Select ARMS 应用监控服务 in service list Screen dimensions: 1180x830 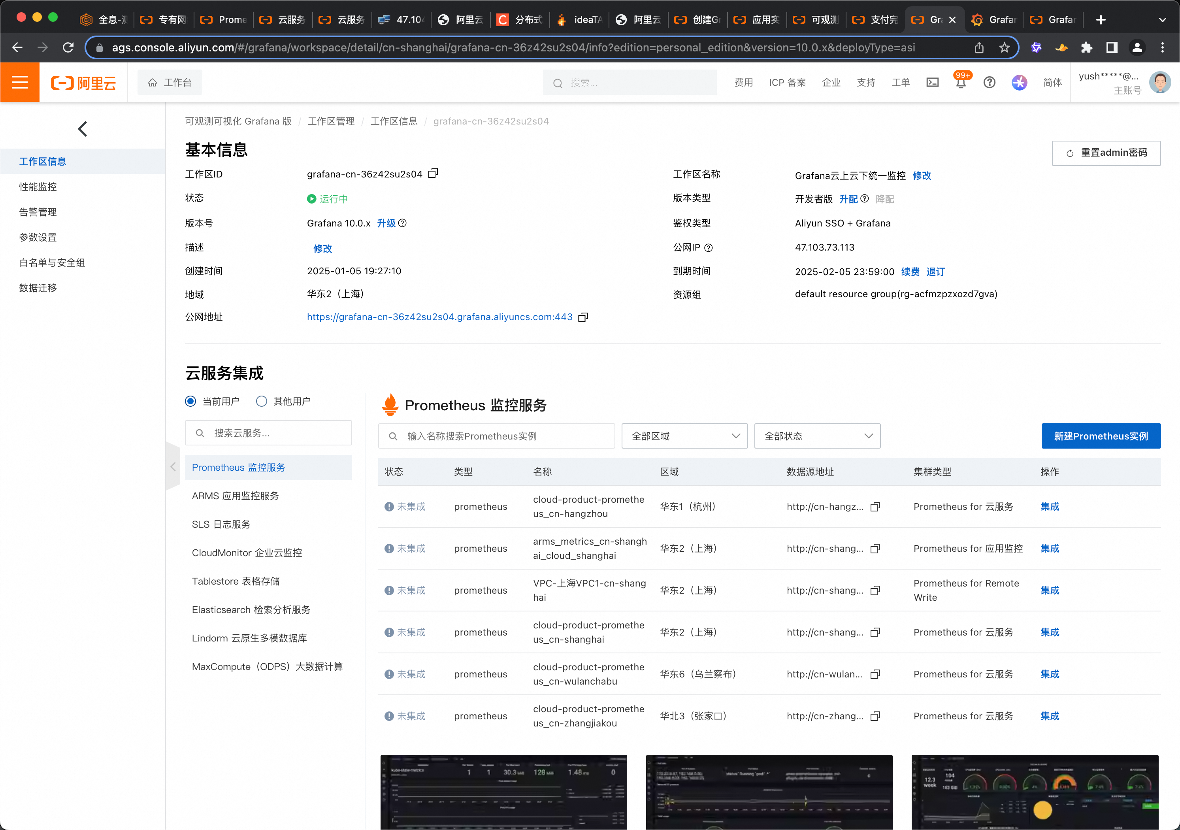tap(236, 496)
